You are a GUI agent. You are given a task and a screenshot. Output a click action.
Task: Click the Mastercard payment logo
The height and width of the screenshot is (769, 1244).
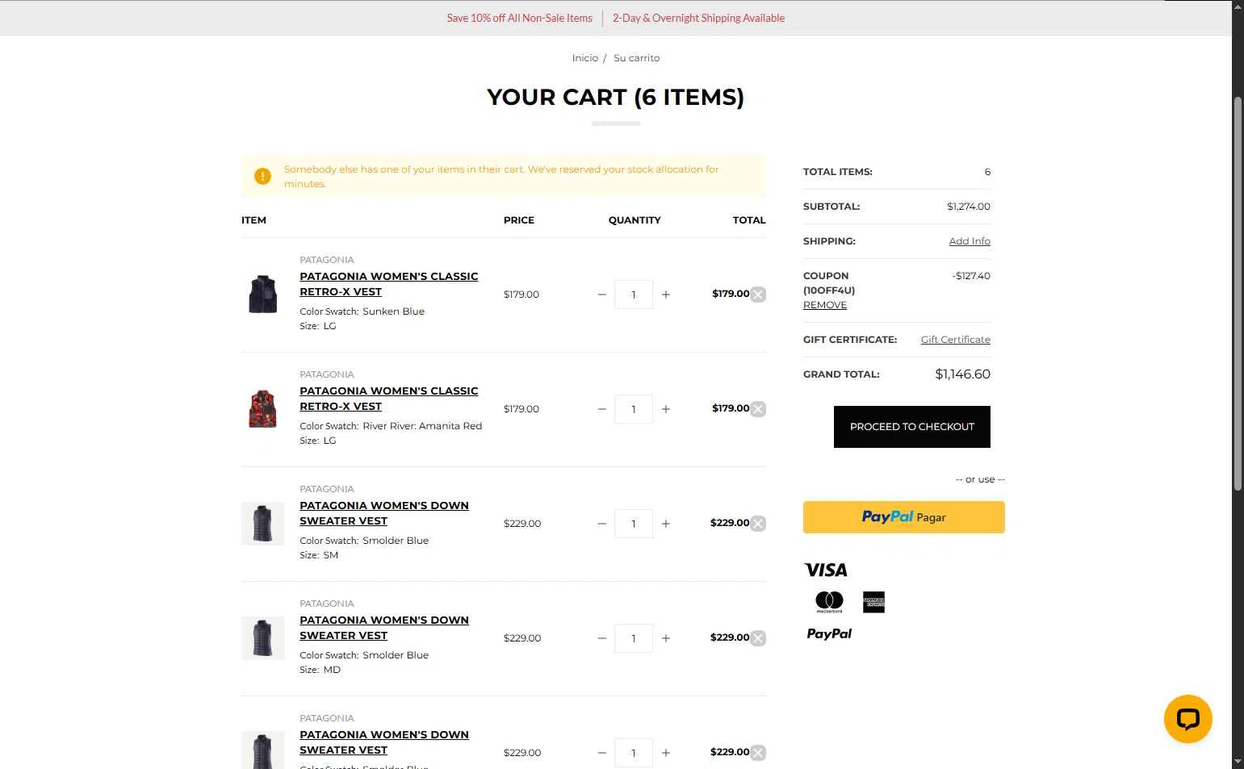click(829, 602)
